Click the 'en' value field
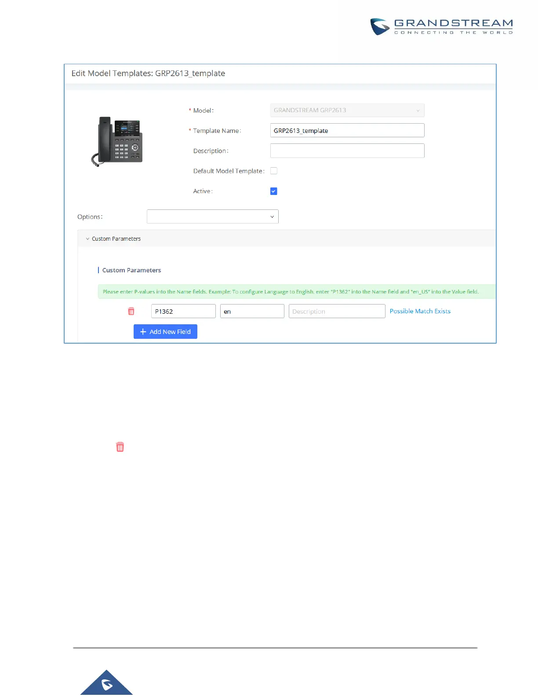Screen dimensions: 538x697 pyautogui.click(x=252, y=311)
